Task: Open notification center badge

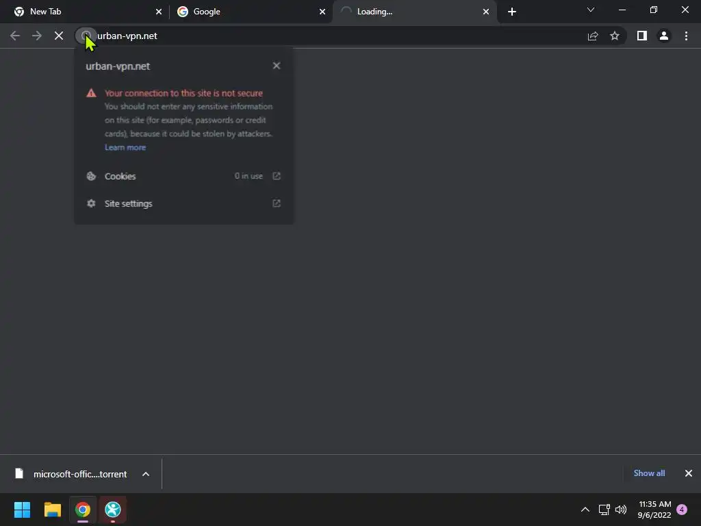Action: click(682, 510)
